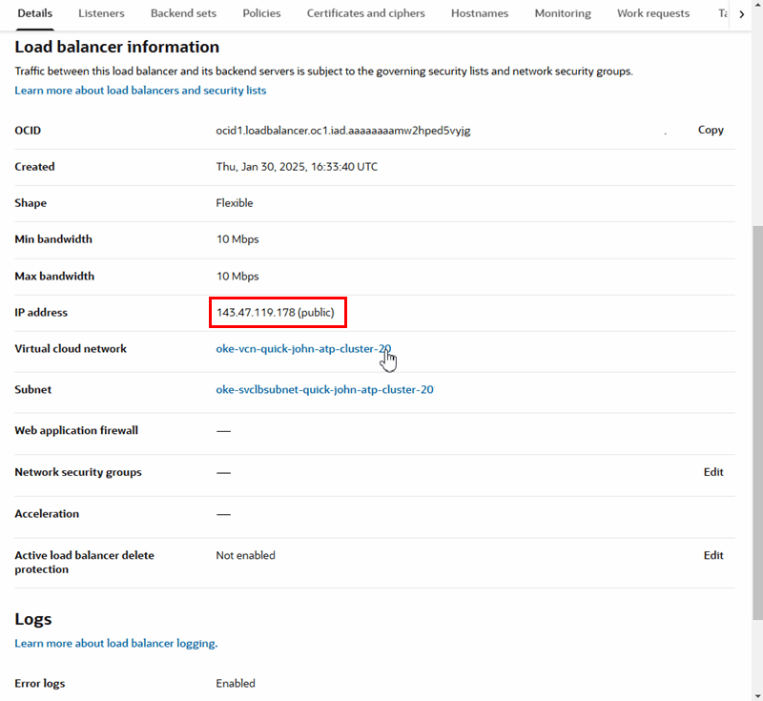Image resolution: width=763 pixels, height=701 pixels.
Task: Click the right chevron to reveal hidden tabs
Action: coord(742,13)
